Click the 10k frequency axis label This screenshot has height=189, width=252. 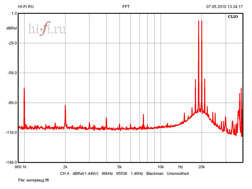tap(160, 167)
